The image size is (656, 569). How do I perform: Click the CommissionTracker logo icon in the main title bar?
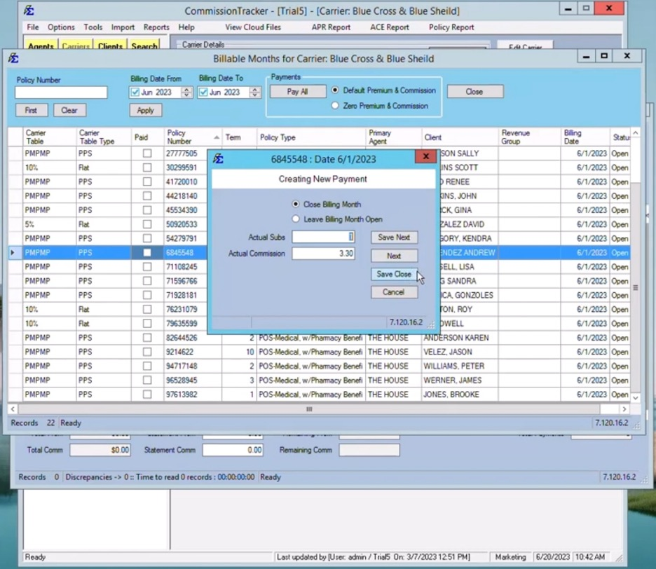[x=28, y=9]
